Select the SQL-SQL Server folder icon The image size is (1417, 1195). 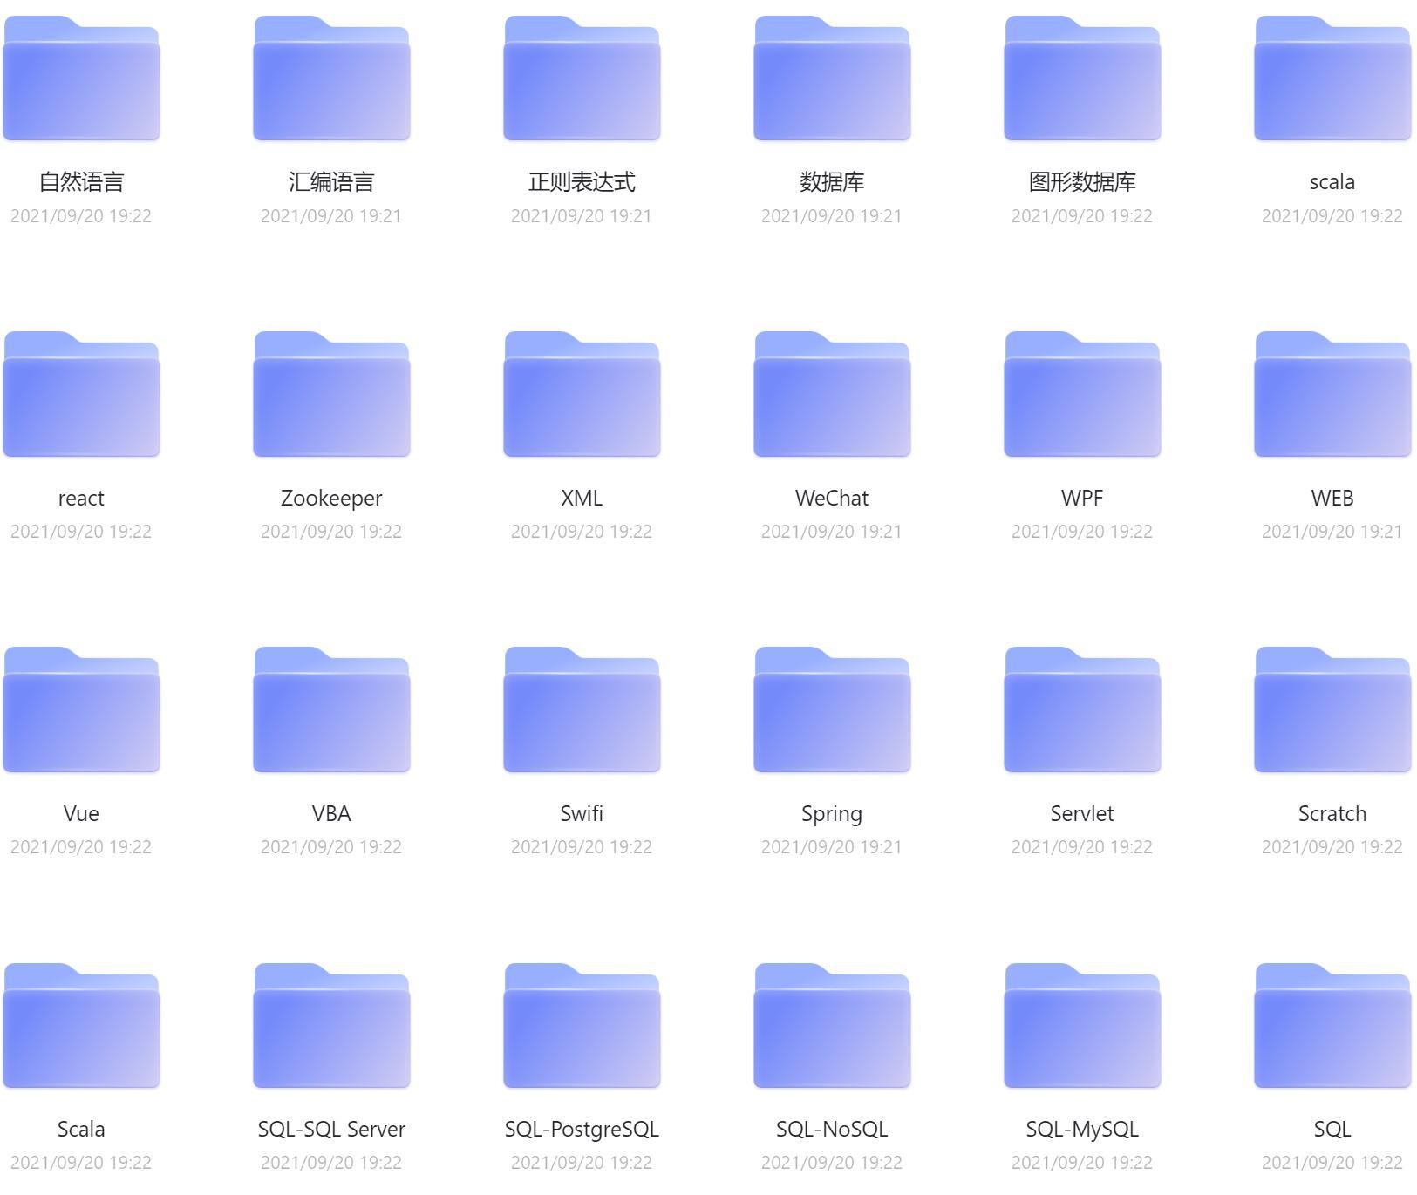pyautogui.click(x=331, y=1026)
